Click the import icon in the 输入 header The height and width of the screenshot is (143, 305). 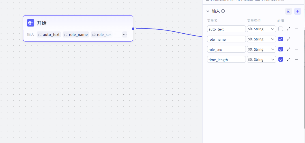pos(289,11)
